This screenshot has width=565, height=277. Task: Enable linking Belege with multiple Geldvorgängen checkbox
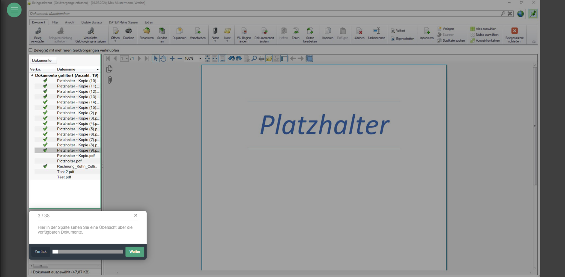(x=31, y=50)
